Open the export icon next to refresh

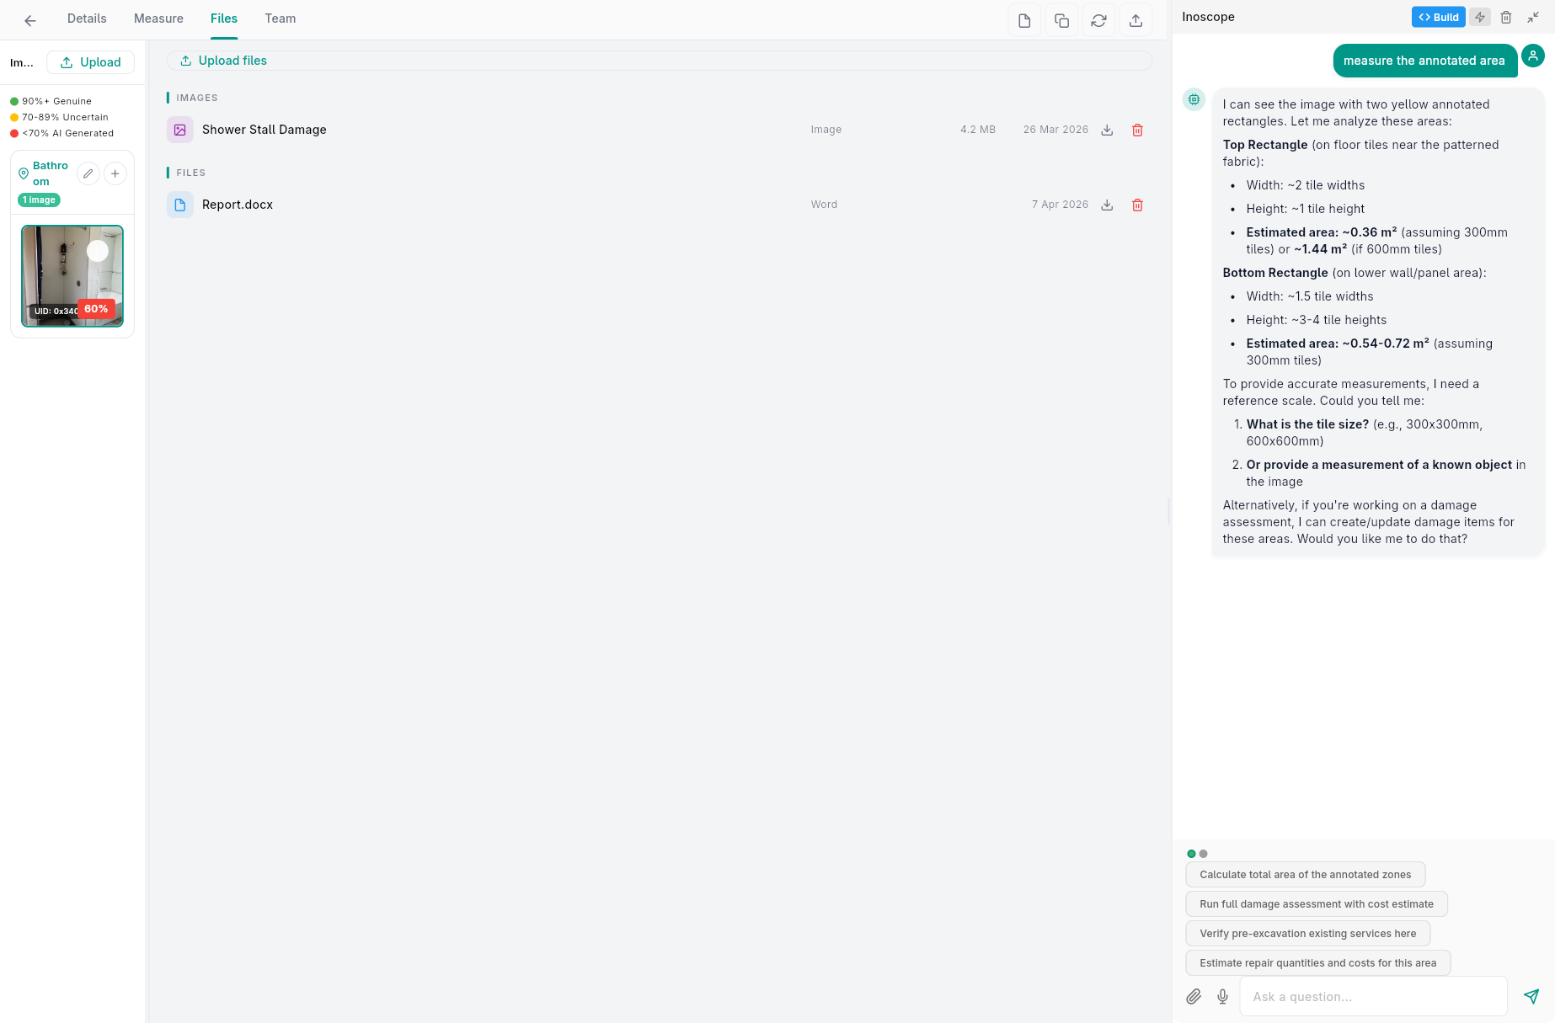1136,19
